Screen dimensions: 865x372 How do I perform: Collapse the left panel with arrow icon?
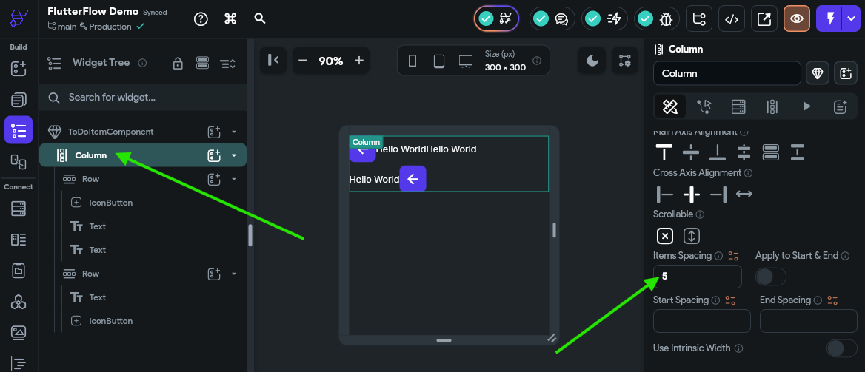[273, 60]
